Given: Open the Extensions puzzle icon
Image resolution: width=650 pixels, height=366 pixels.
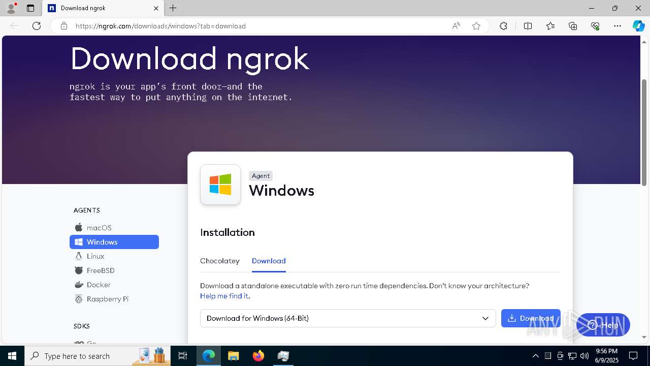Looking at the screenshot, I should (x=503, y=26).
